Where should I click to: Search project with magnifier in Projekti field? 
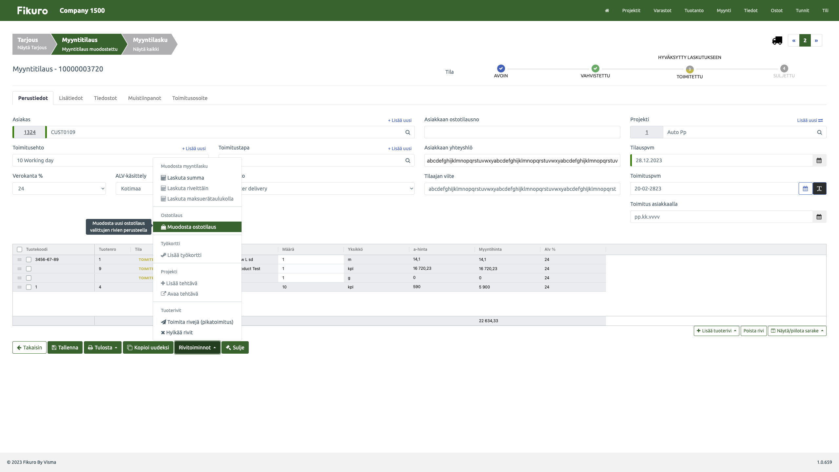[819, 132]
